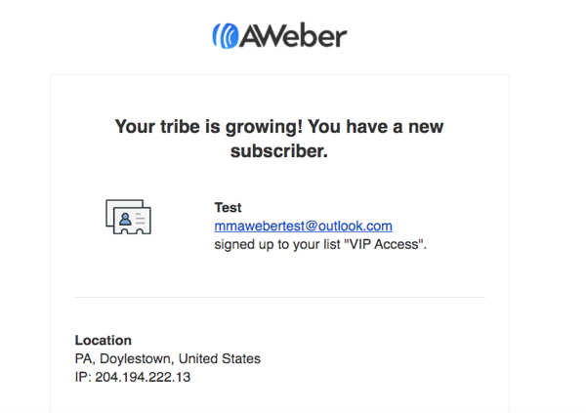Click the "PA," state abbreviation
This screenshot has width=586, height=413.
point(85,358)
